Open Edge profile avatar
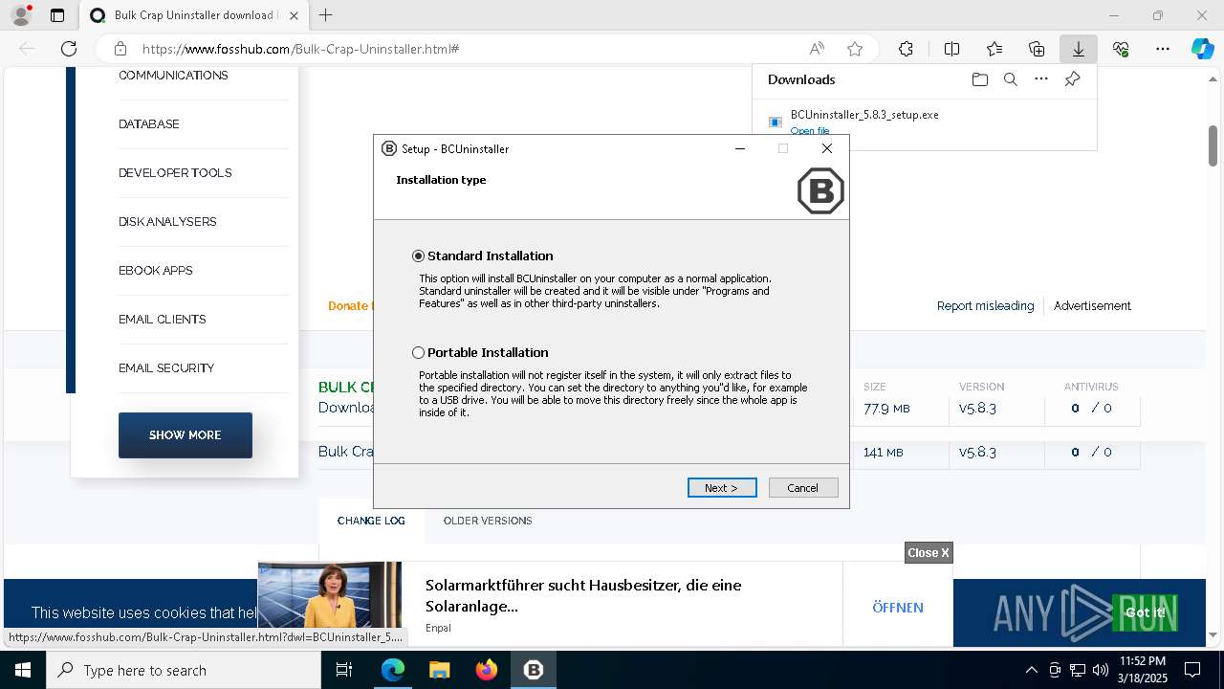The image size is (1224, 689). pos(20,14)
